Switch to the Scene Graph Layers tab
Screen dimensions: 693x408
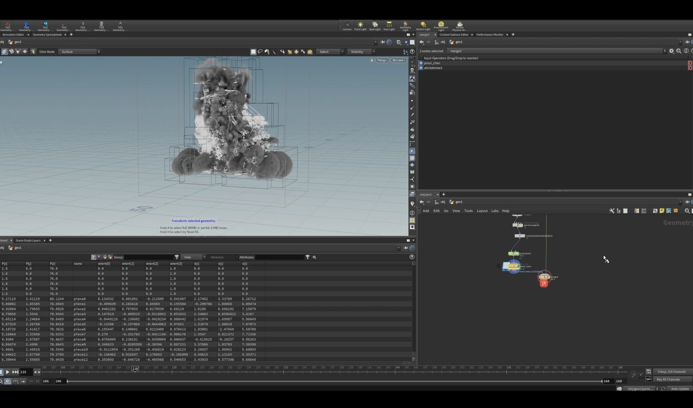(x=28, y=240)
